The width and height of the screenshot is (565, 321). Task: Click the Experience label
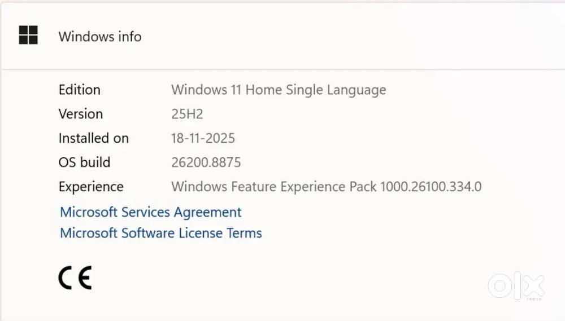pyautogui.click(x=91, y=187)
